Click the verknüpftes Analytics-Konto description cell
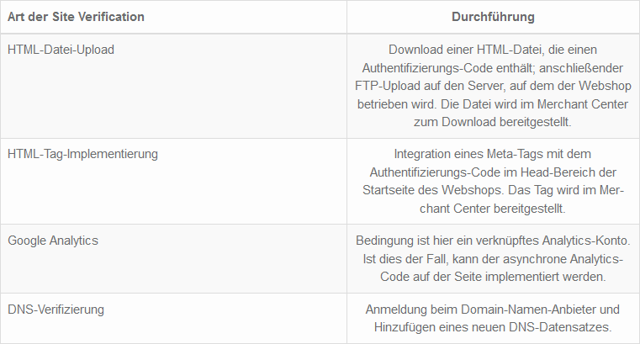 [493, 258]
